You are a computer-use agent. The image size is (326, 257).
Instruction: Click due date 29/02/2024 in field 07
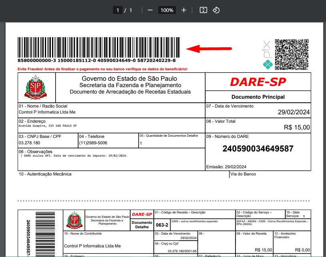294,112
